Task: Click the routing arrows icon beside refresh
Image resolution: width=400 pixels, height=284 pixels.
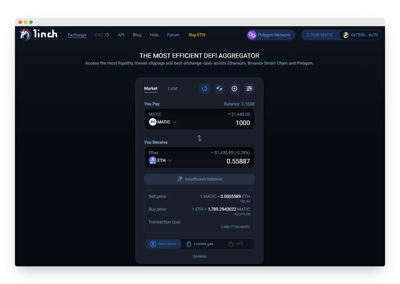Action: [x=219, y=88]
